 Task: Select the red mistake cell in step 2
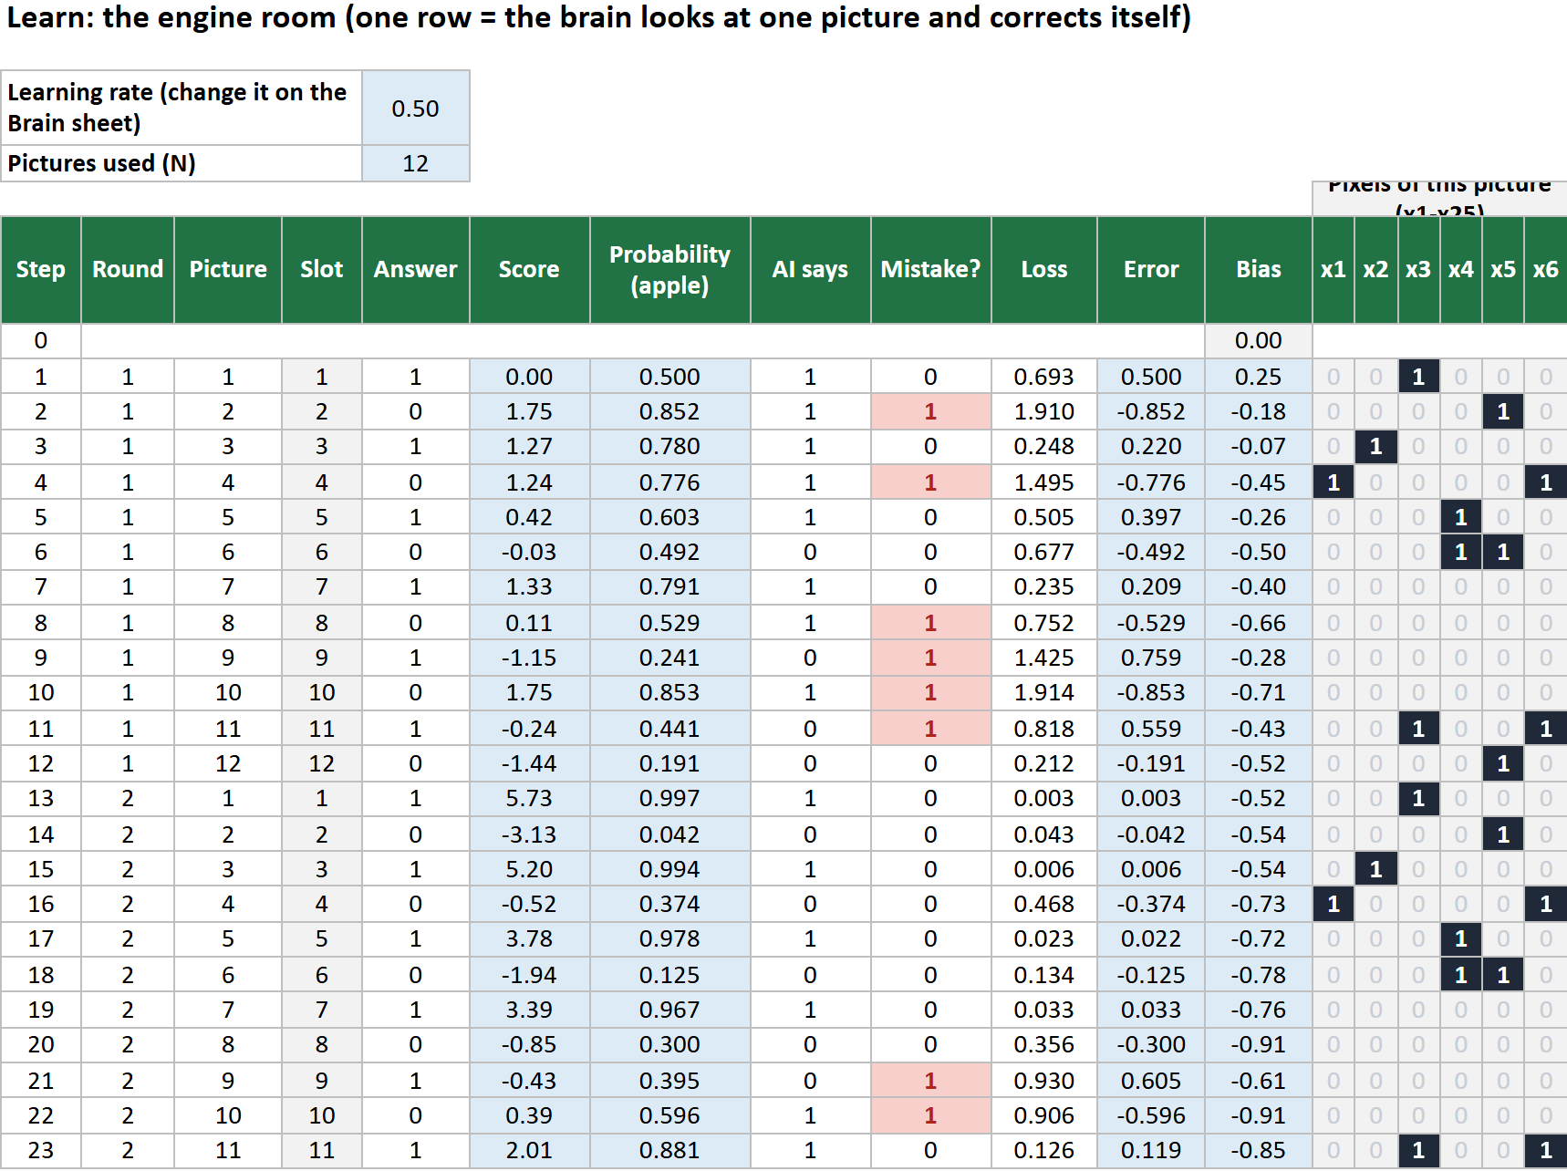931,412
